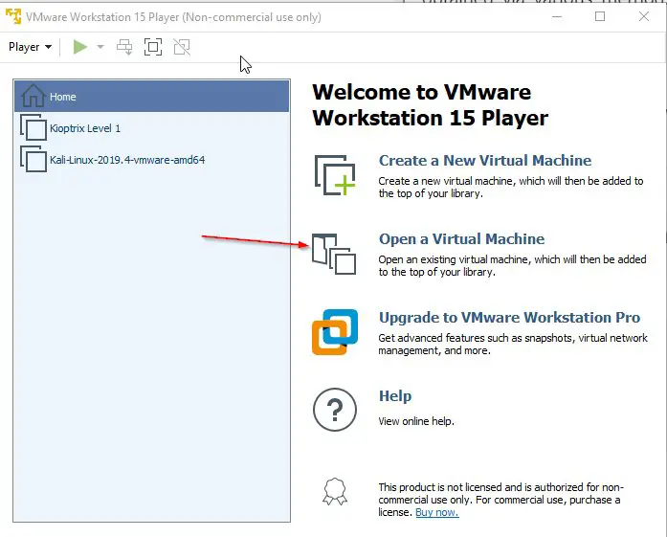Click the license ribbon badge icon
Screen dimensions: 667x537
pos(335,491)
